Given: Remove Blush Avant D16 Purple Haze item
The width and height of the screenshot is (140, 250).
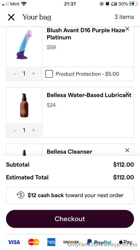Looking at the screenshot, I should coord(127,29).
